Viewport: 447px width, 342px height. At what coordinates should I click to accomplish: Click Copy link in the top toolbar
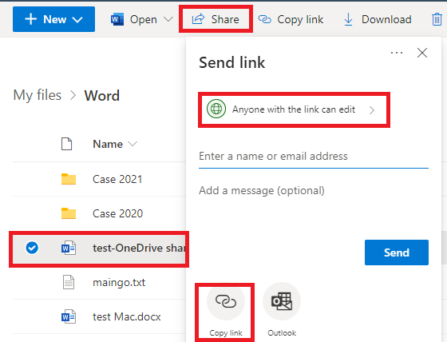(x=291, y=19)
